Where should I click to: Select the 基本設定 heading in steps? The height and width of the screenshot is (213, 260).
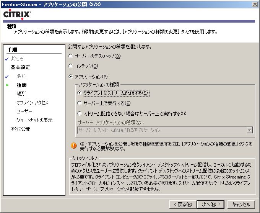20,67
